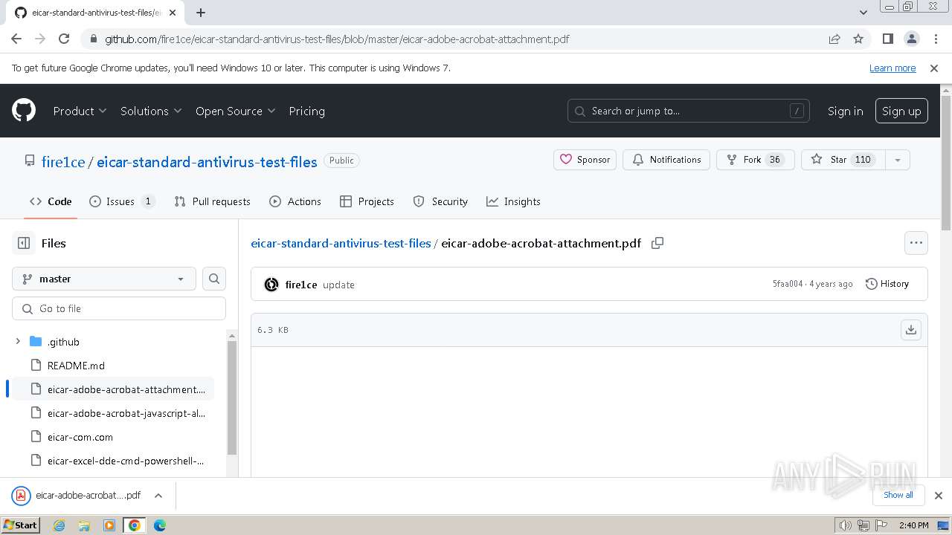
Task: Click the GitHub logo icon
Action: tap(24, 111)
